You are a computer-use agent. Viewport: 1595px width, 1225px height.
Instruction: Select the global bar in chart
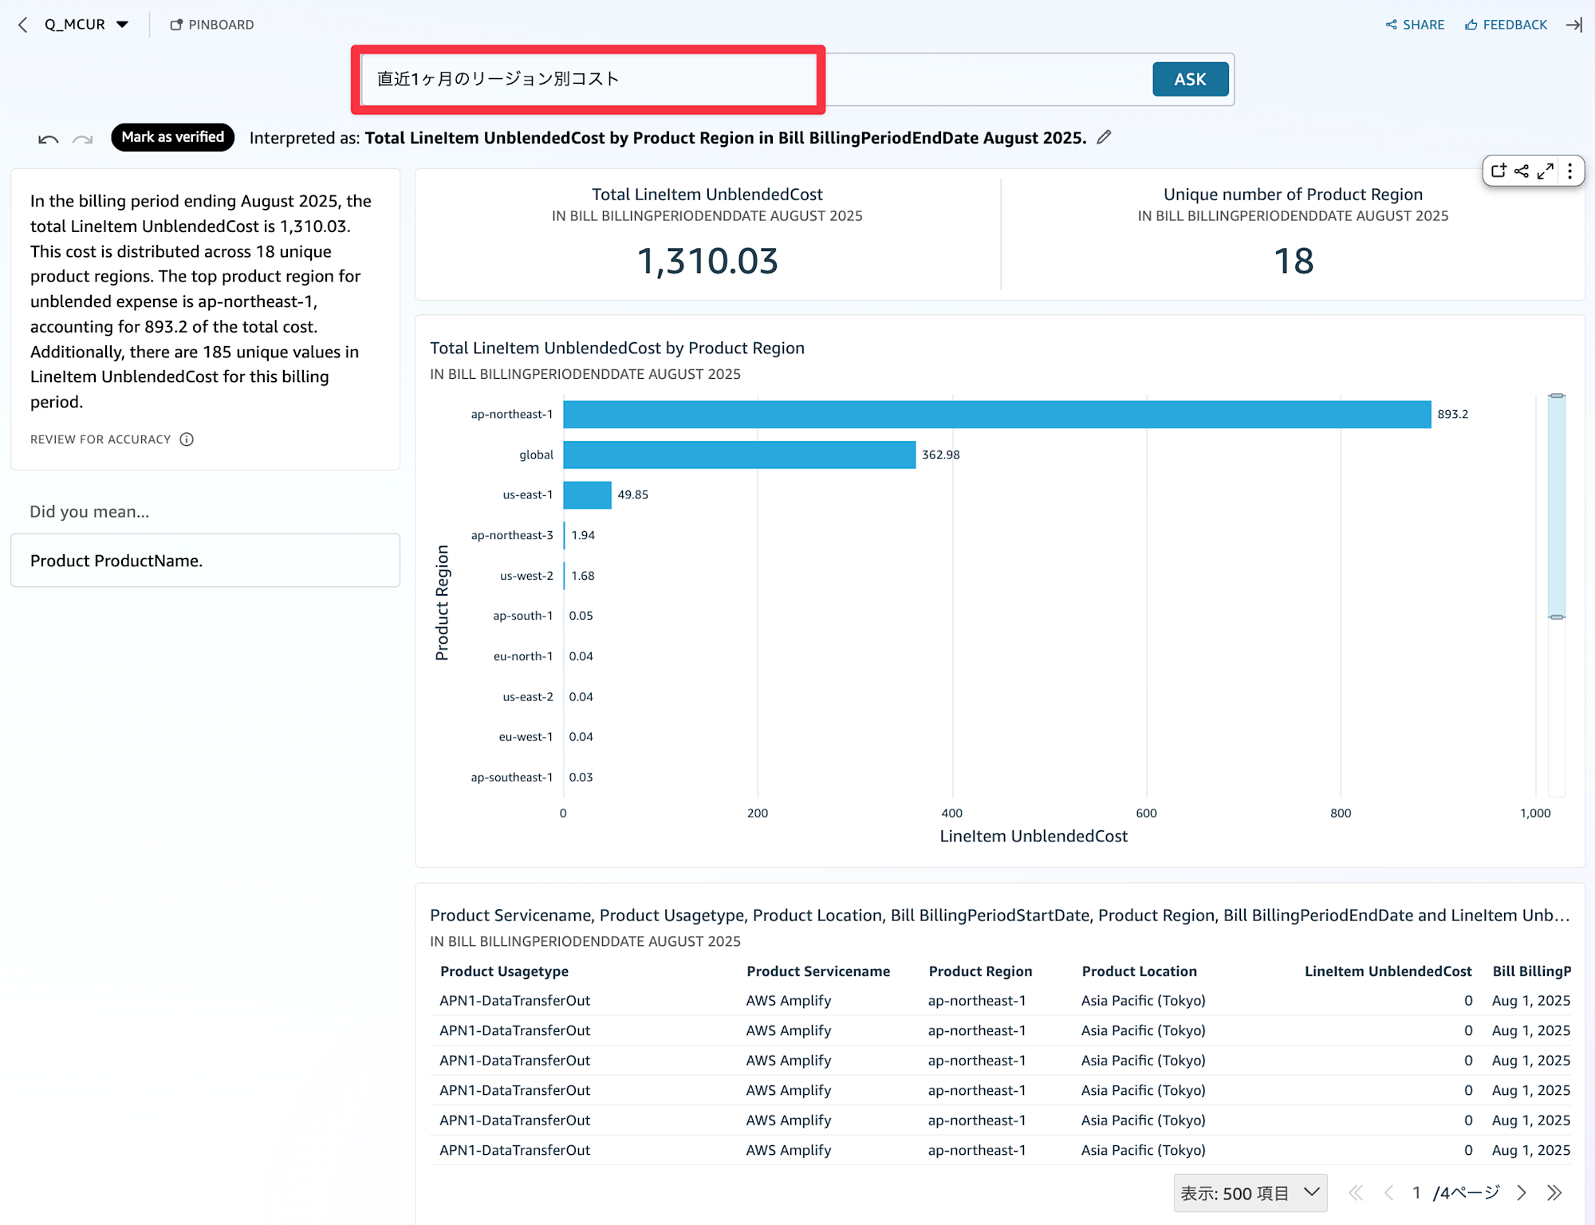click(739, 455)
